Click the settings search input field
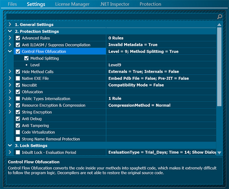 tap(111, 17)
